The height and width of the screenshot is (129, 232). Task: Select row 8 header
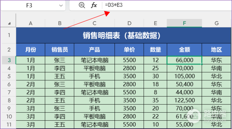coord(9,100)
